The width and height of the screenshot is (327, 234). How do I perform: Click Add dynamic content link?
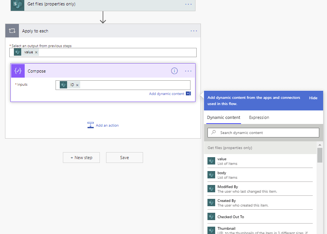point(167,94)
